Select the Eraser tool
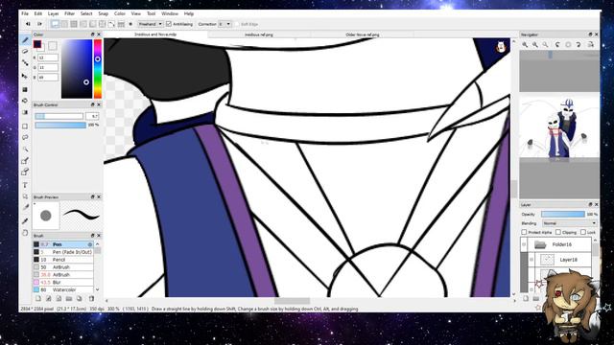This screenshot has width=614, height=345. pyautogui.click(x=25, y=52)
